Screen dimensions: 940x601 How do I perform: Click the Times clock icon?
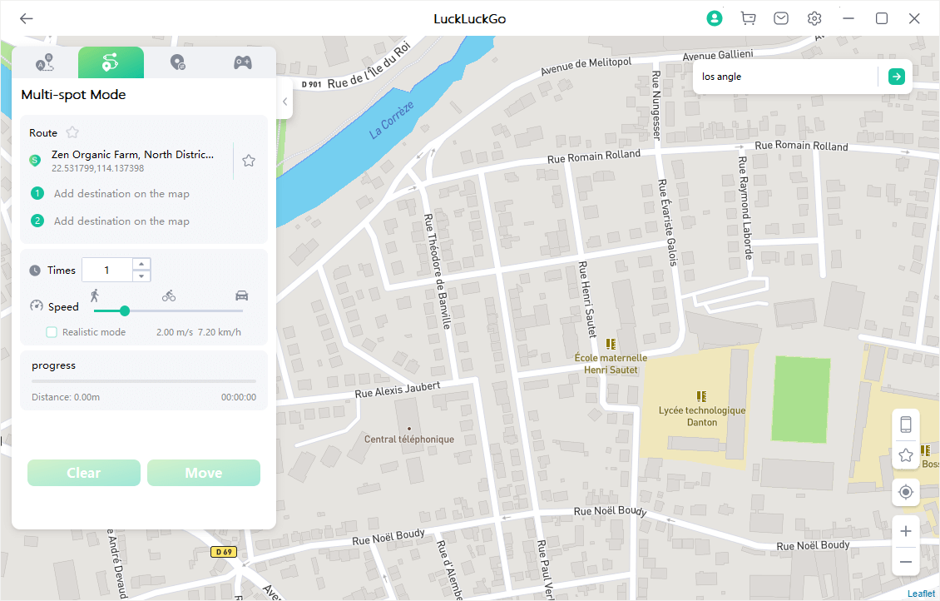tap(36, 271)
